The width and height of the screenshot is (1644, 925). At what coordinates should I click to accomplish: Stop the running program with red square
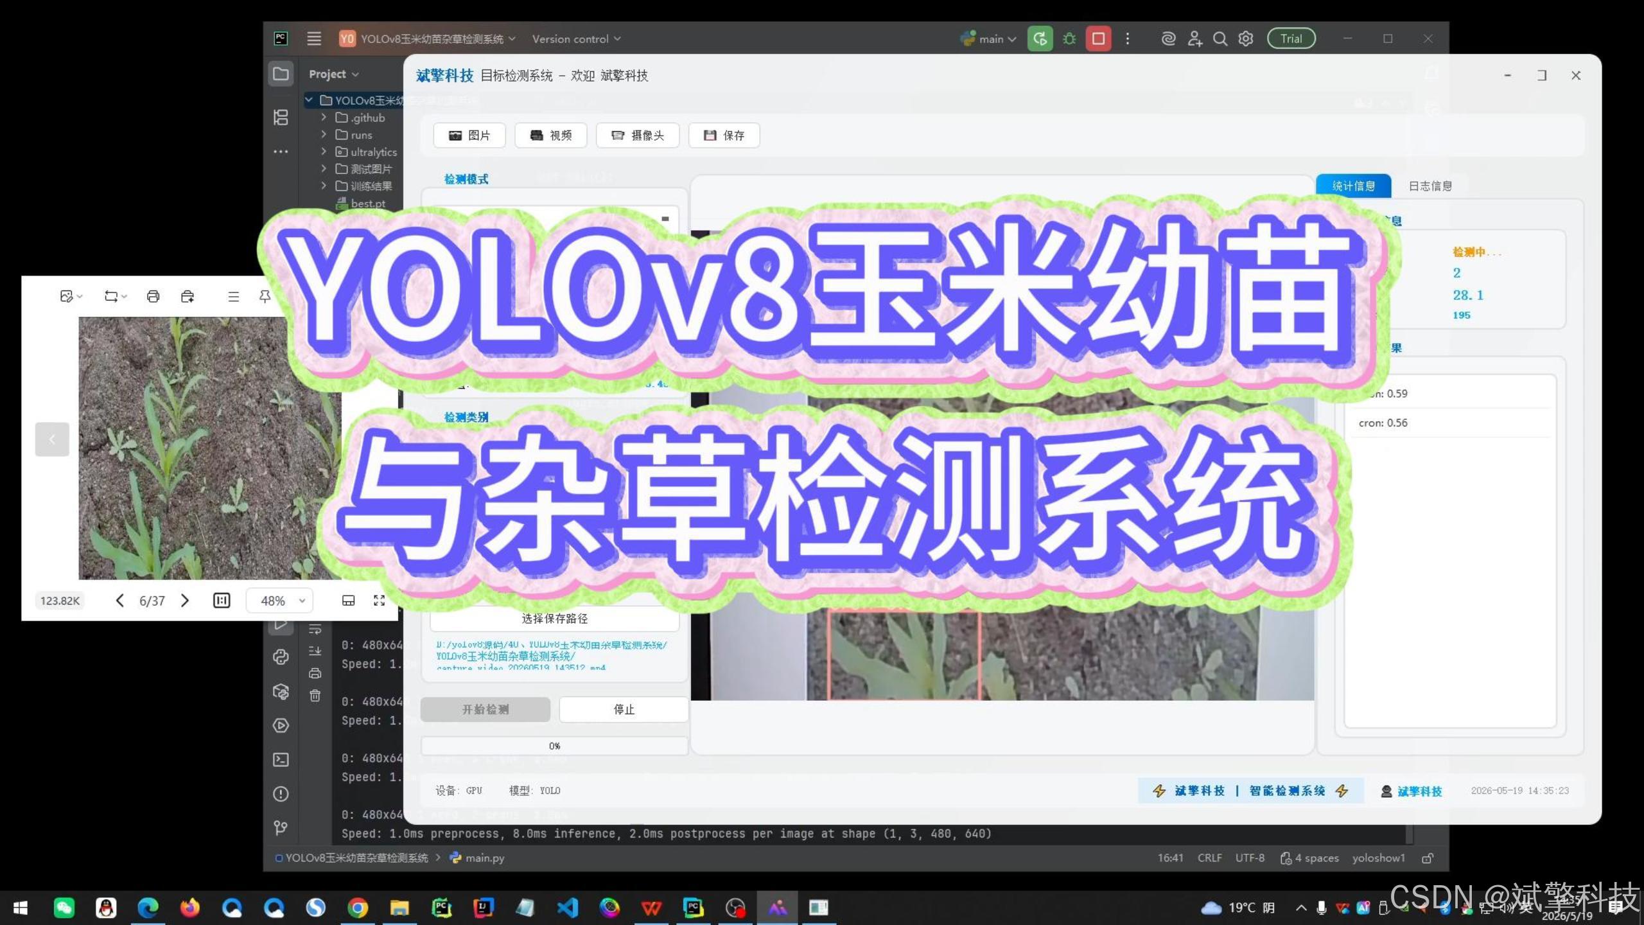(1098, 39)
